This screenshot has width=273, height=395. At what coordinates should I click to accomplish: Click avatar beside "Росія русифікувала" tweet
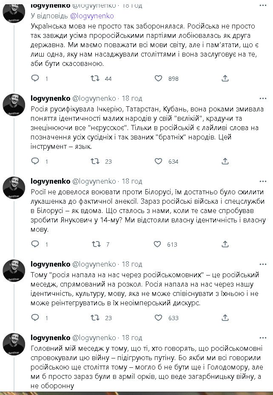14,105
